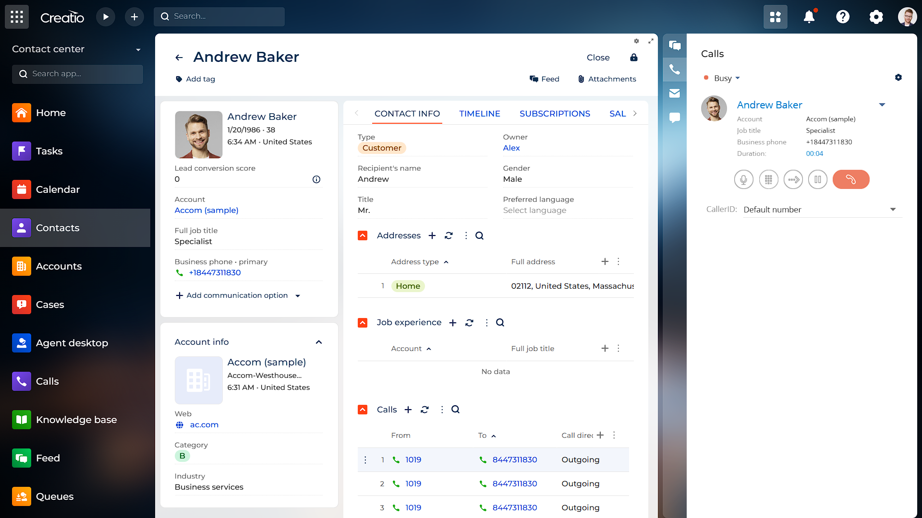Image resolution: width=922 pixels, height=518 pixels.
Task: Refresh the Job experience list
Action: tap(470, 323)
